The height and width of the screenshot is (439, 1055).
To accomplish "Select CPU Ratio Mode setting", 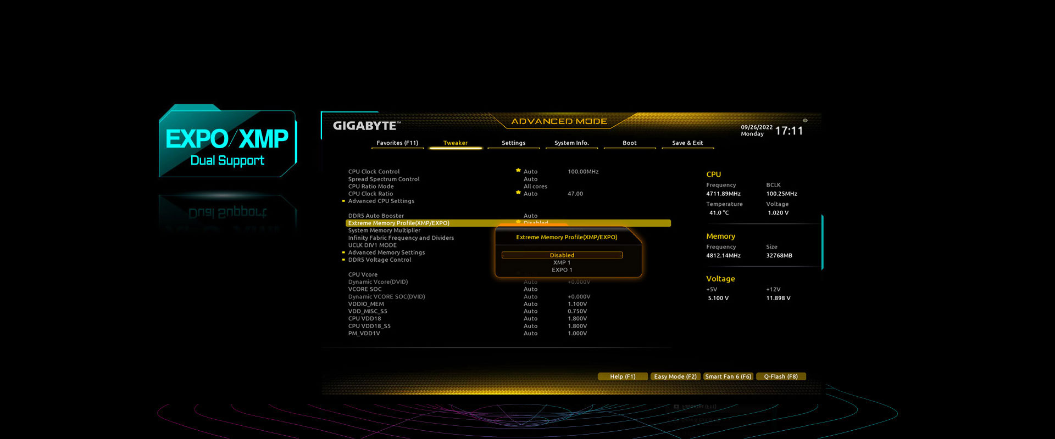I will (x=370, y=187).
